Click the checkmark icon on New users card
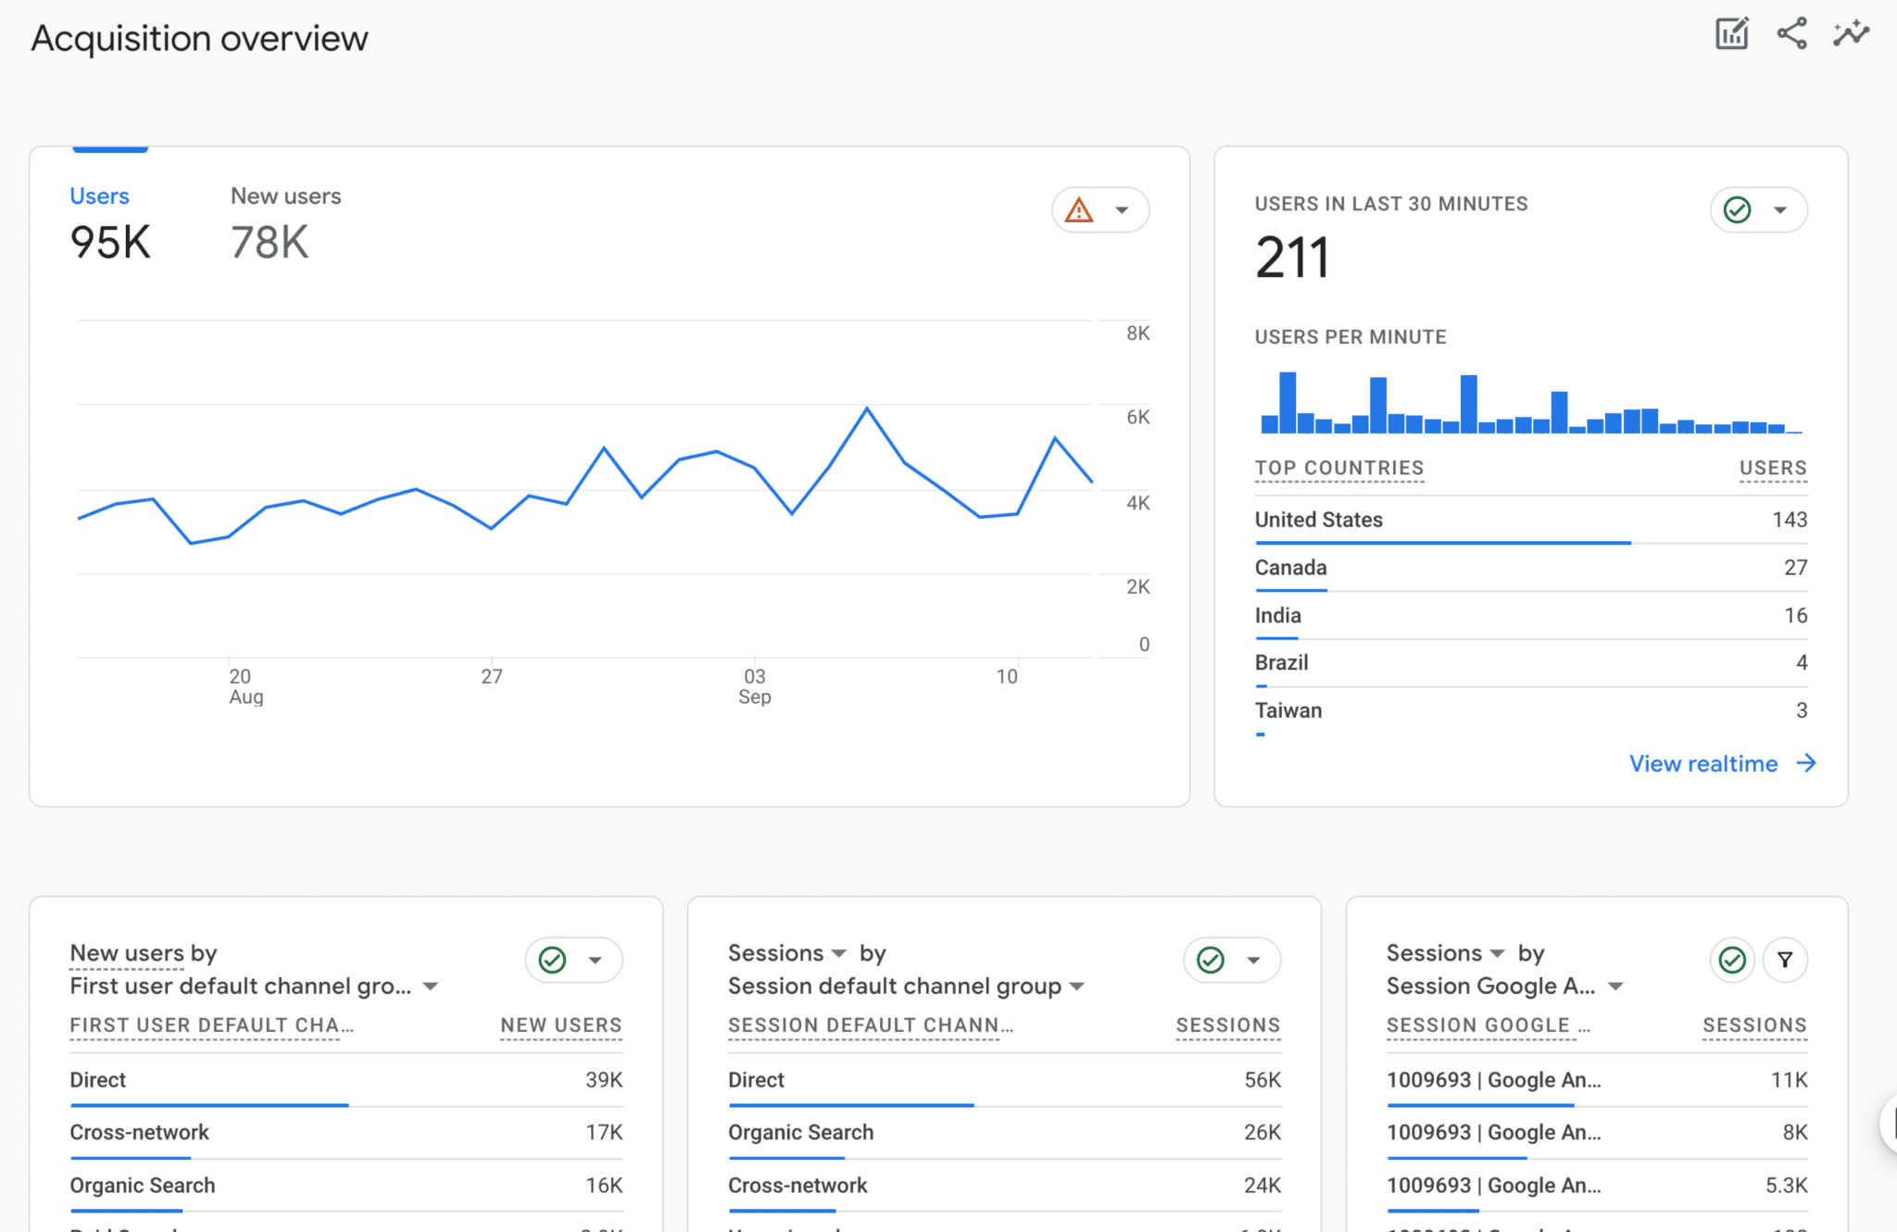 (x=553, y=961)
